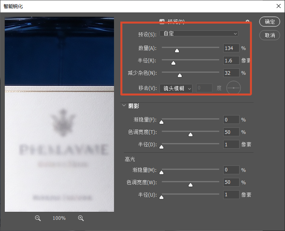Close the 智能锐化 dialog window
285x231 pixels.
[x=279, y=6]
